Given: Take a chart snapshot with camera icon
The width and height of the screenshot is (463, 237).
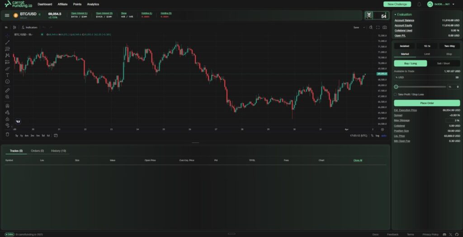Looking at the screenshot, I should 384,28.
